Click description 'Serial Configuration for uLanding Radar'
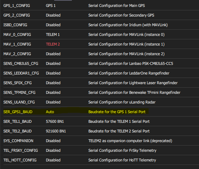 (x=122, y=102)
